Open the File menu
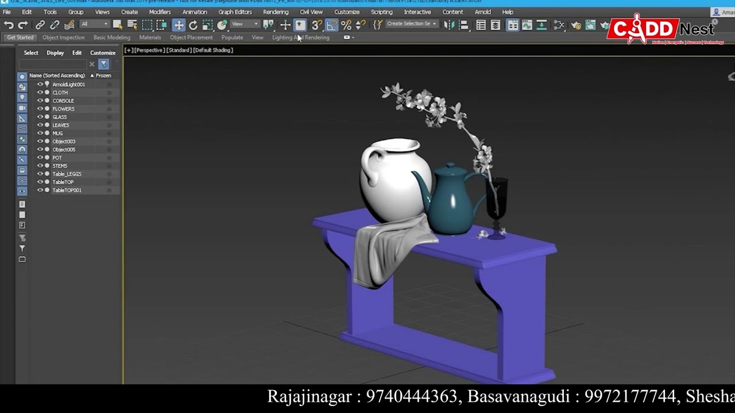This screenshot has width=735, height=413. (x=7, y=12)
